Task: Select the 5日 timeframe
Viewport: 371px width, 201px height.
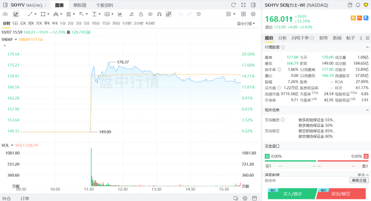Action: point(15,23)
